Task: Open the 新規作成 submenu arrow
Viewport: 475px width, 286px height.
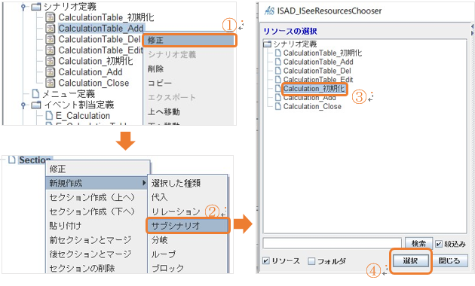Action: pyautogui.click(x=144, y=183)
